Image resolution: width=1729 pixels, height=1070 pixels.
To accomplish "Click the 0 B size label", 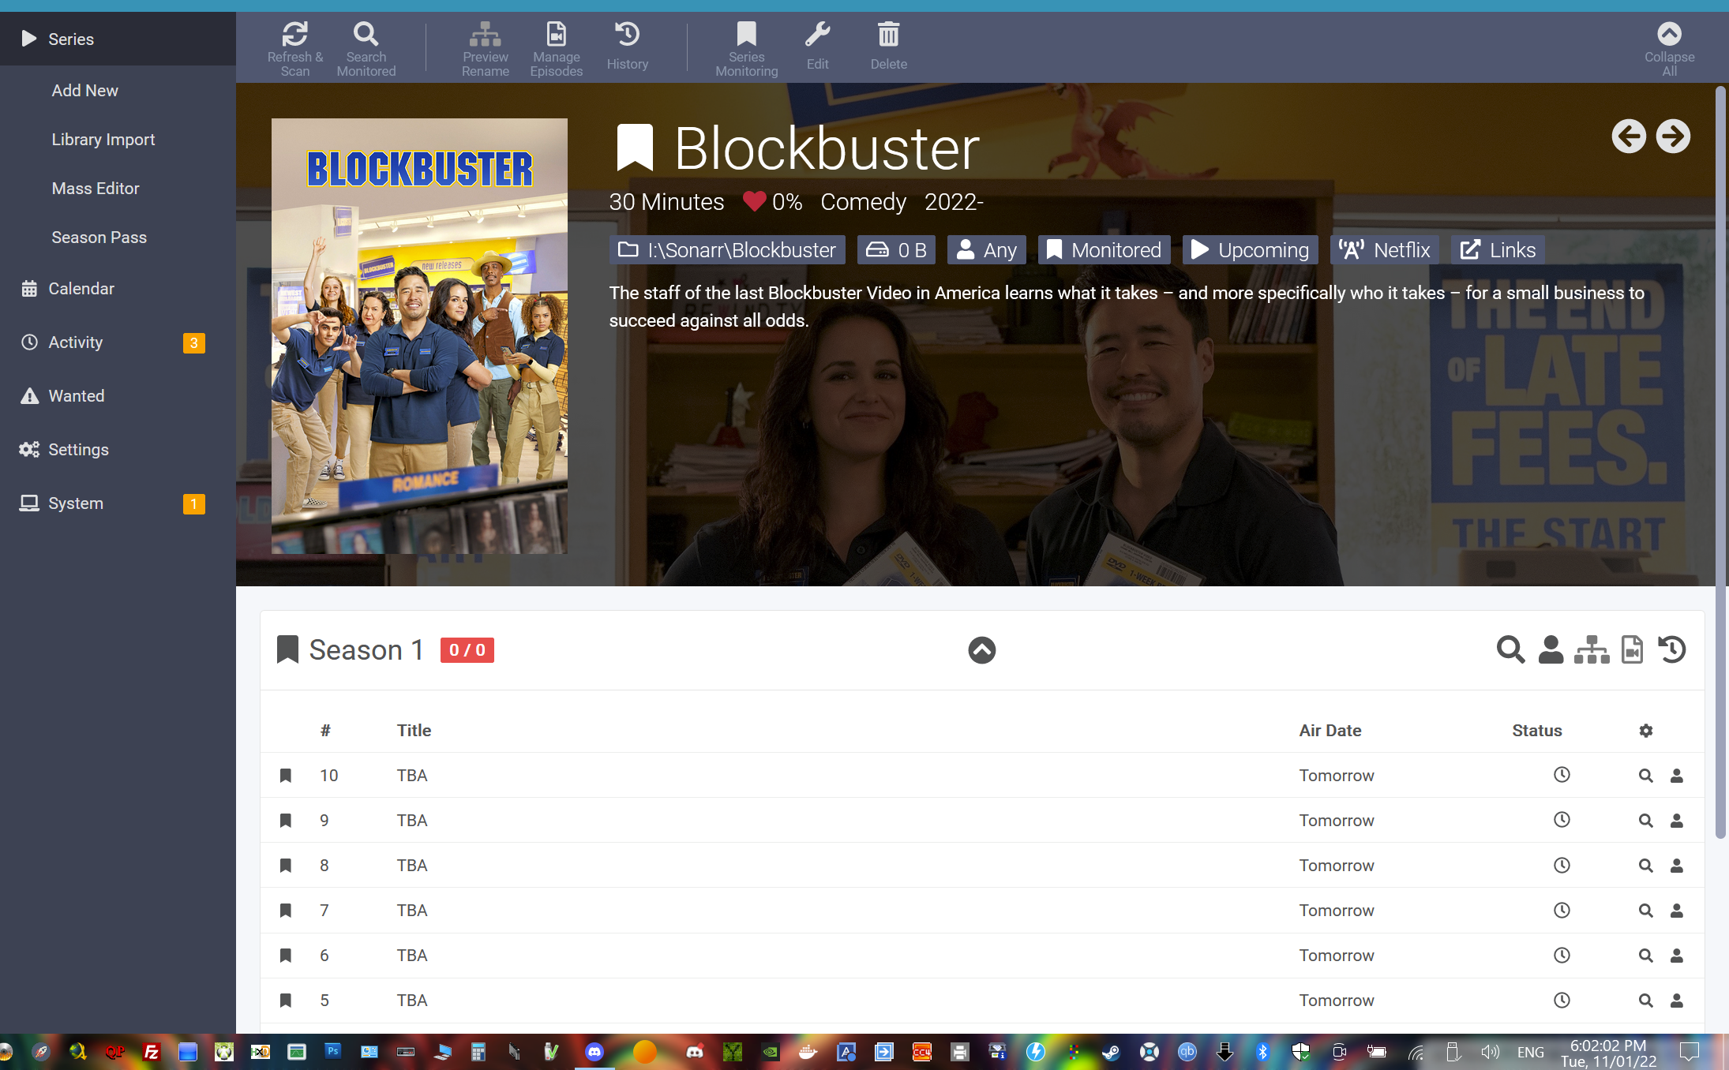I will (896, 250).
